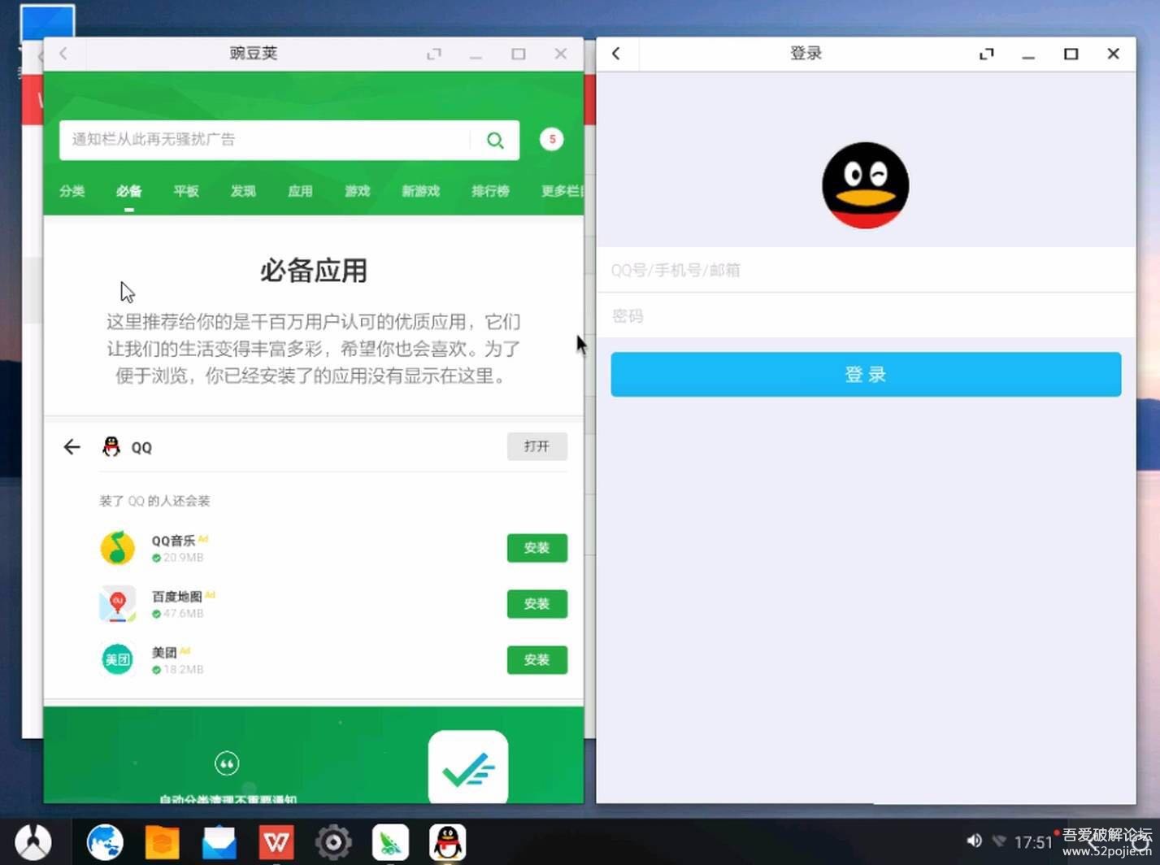Switch to QQ app in taskbar
Viewport: 1160px width, 865px height.
[x=448, y=842]
